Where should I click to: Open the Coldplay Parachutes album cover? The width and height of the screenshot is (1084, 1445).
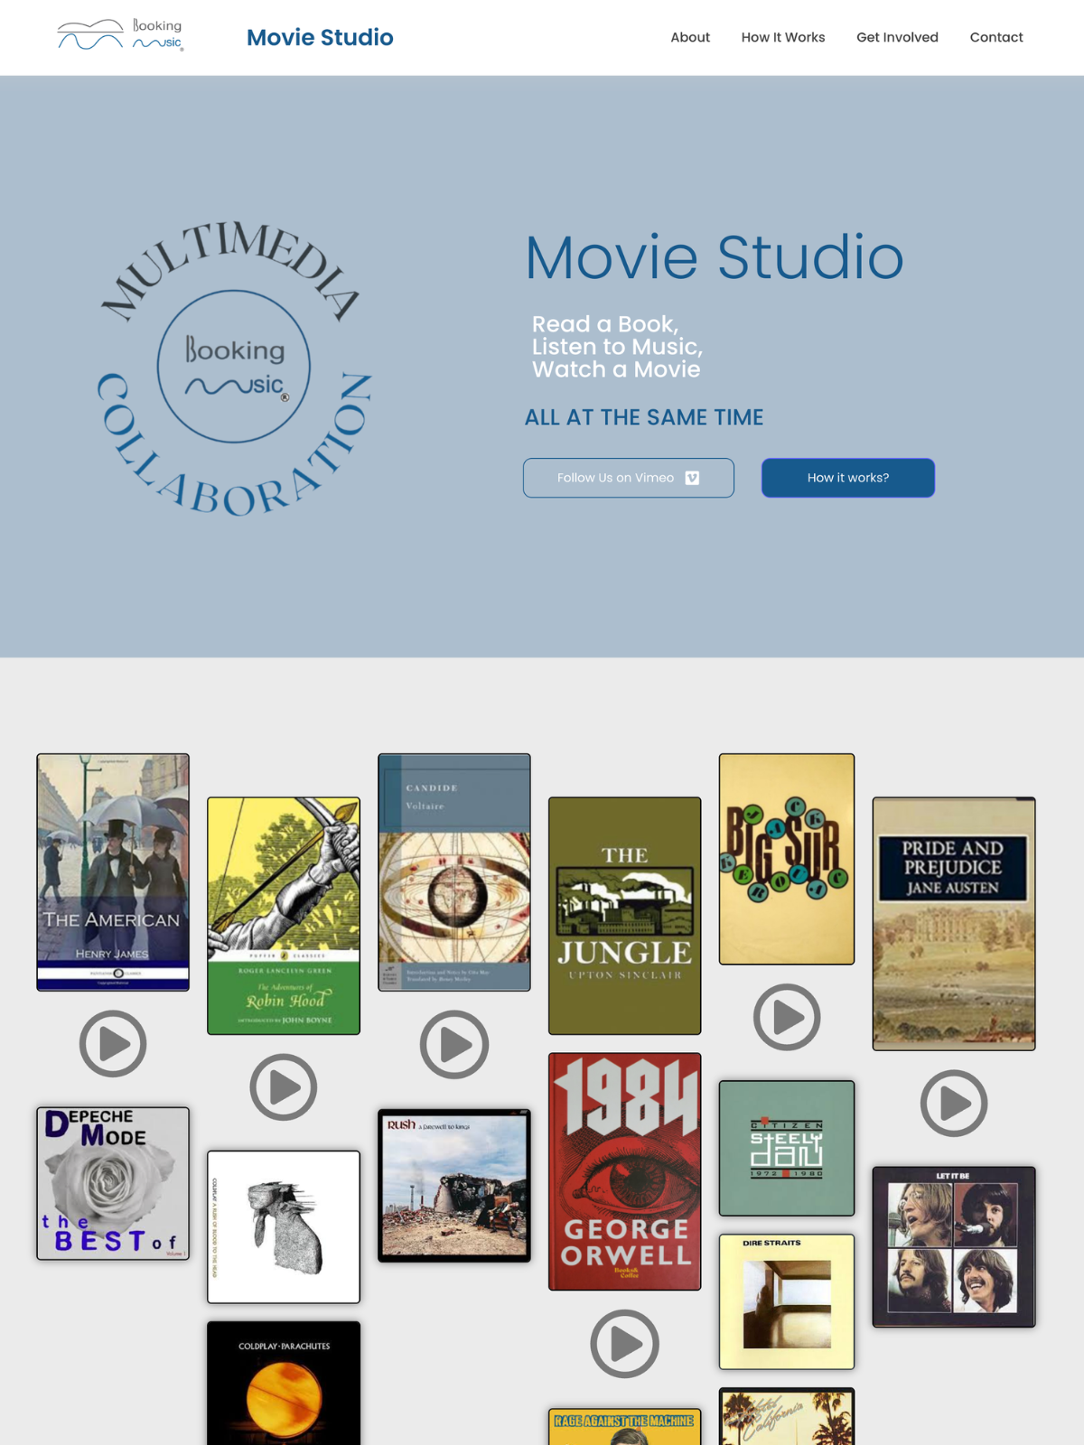[x=284, y=1384]
